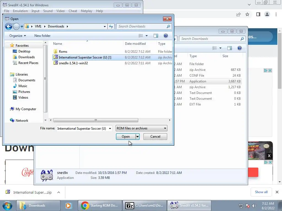Viewport: 282px width, 211px height.
Task: Expand the Open button split arrow
Action: 137,137
